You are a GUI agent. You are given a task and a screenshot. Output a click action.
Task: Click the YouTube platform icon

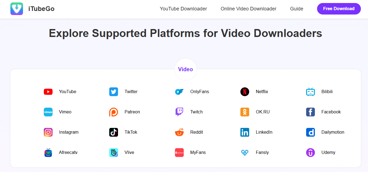pos(48,92)
